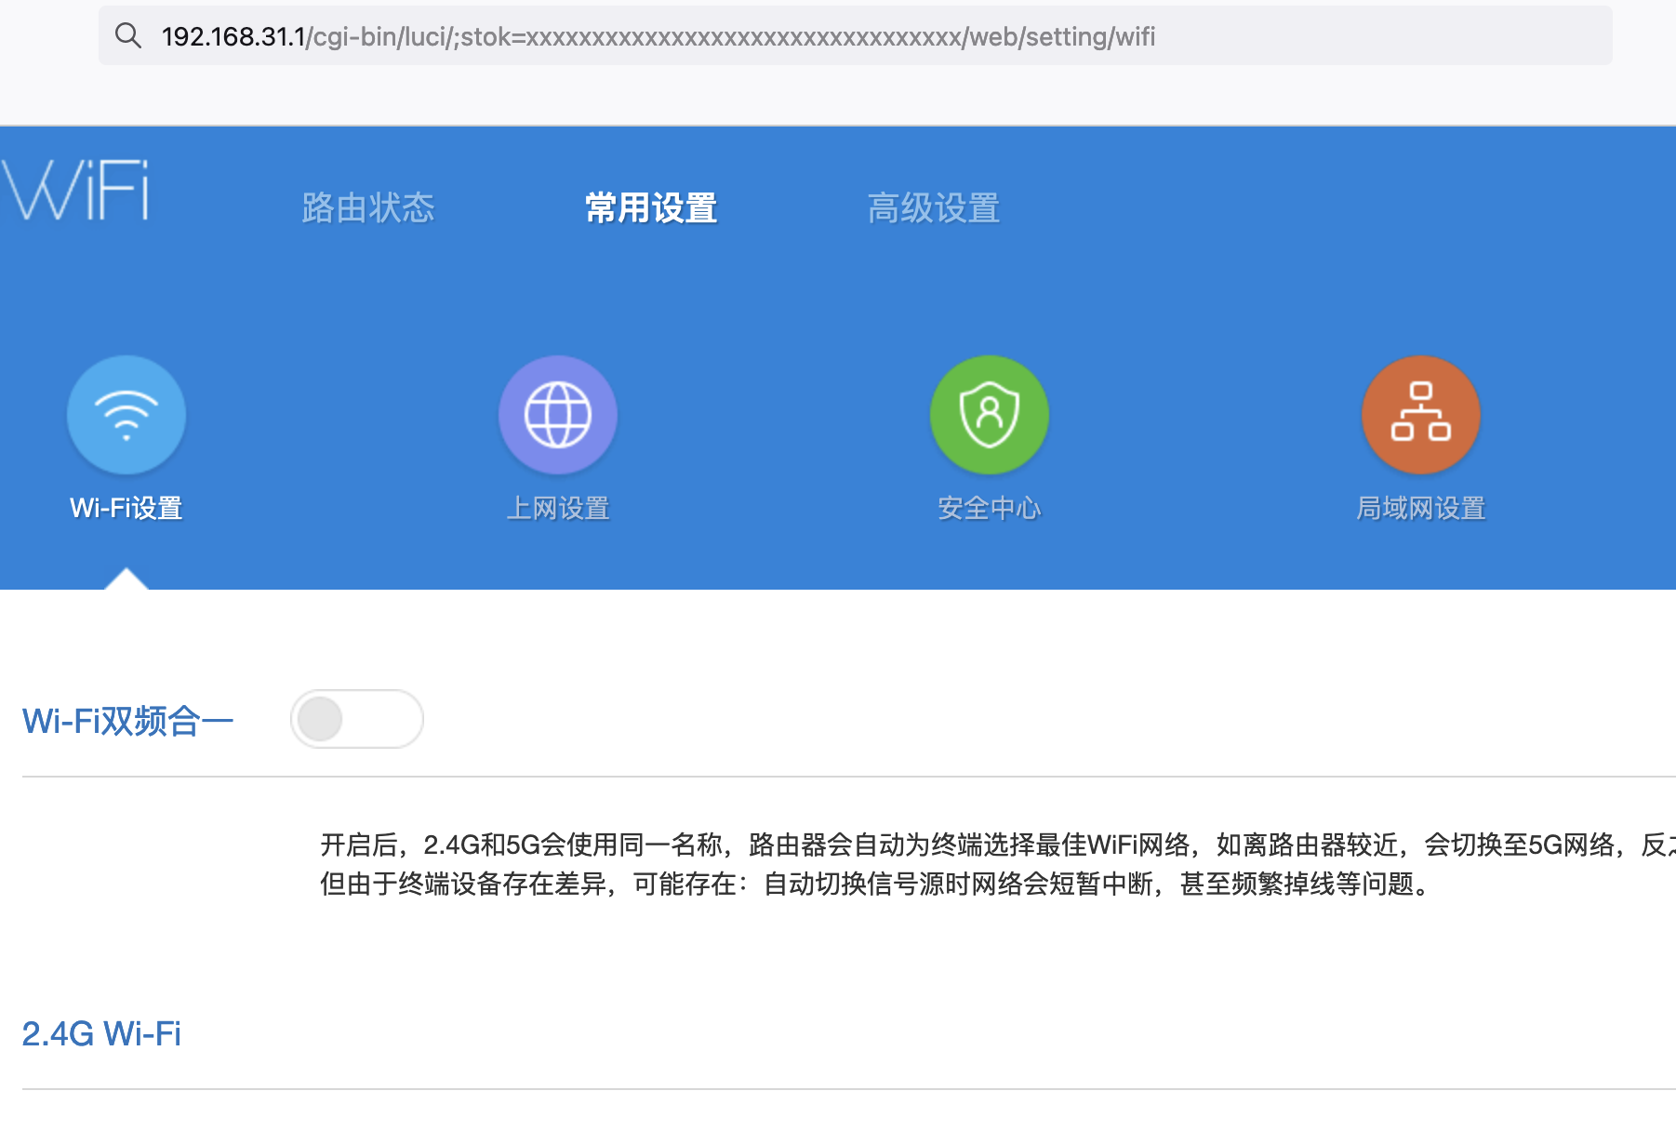Open the 局域网设置 network icon
Image resolution: width=1676 pixels, height=1144 pixels.
coord(1421,415)
